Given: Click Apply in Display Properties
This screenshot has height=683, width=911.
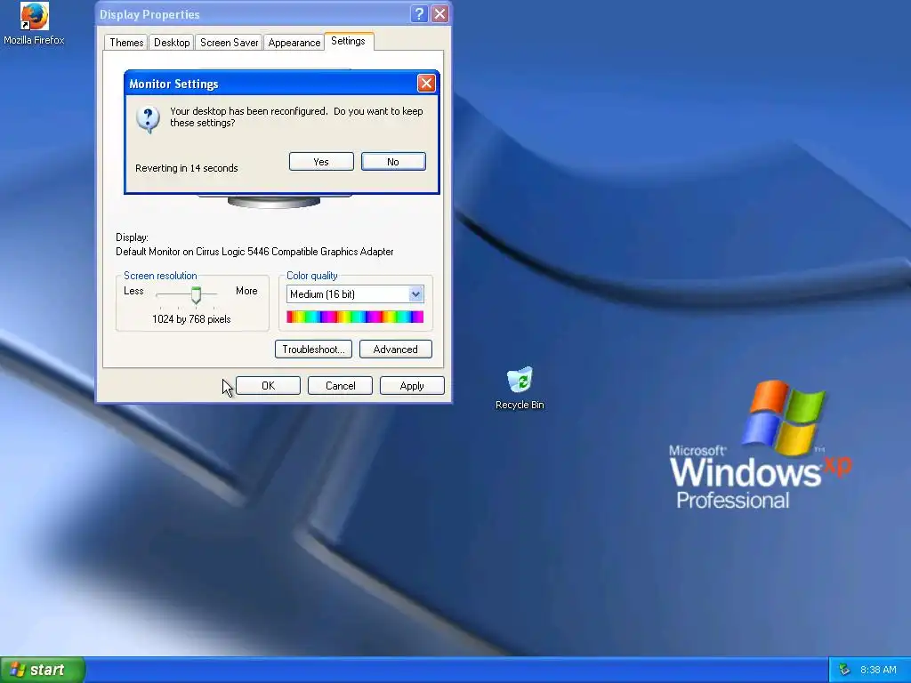Looking at the screenshot, I should click(412, 386).
